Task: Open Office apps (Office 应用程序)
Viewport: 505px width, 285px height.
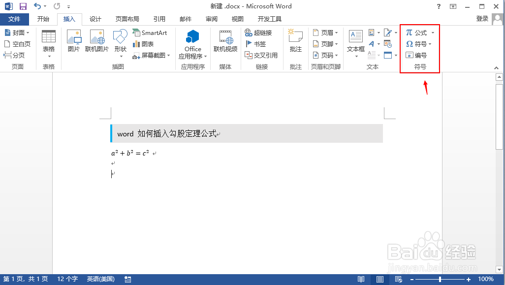Action: [x=192, y=44]
